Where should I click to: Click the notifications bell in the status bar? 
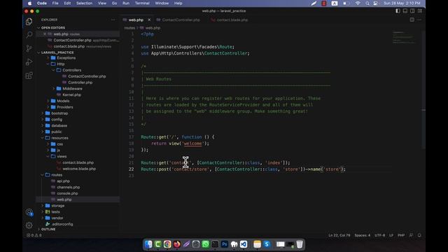click(419, 235)
